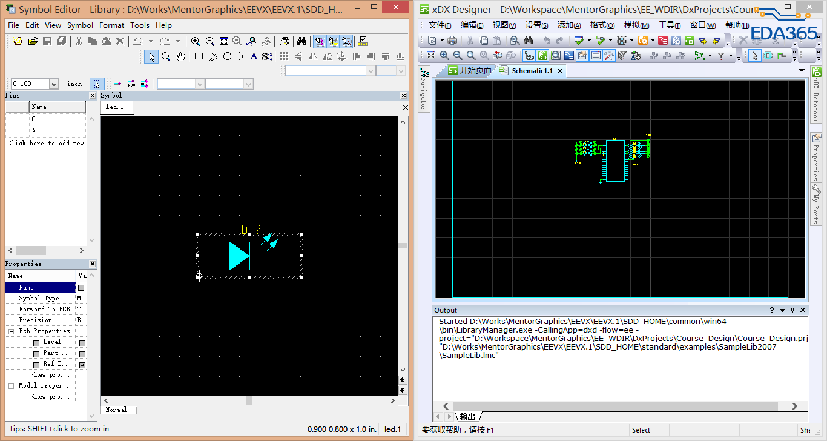This screenshot has height=441, width=827.
Task: Toggle the Ref Designator value checkbox
Action: pyautogui.click(x=82, y=365)
